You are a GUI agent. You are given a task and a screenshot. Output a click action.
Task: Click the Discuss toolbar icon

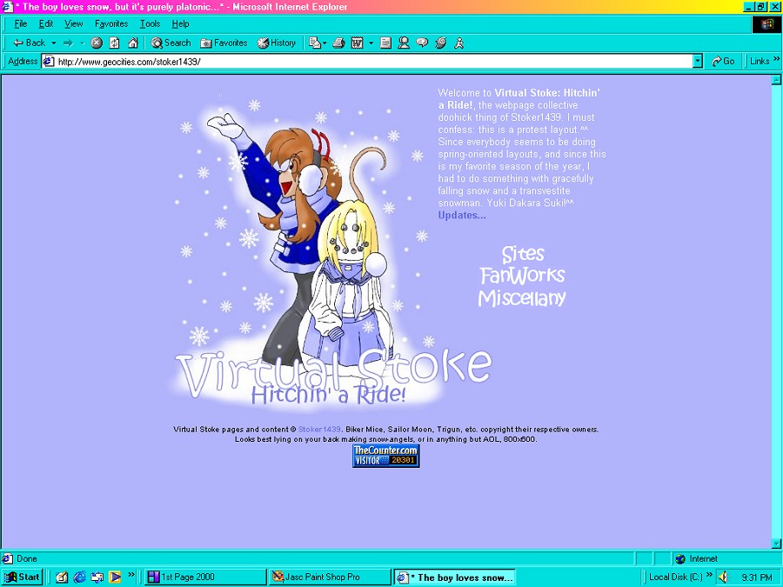tap(385, 43)
